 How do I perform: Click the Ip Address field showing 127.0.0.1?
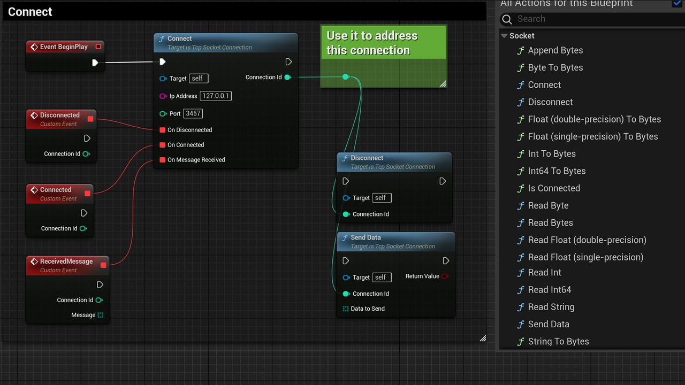[x=216, y=96]
